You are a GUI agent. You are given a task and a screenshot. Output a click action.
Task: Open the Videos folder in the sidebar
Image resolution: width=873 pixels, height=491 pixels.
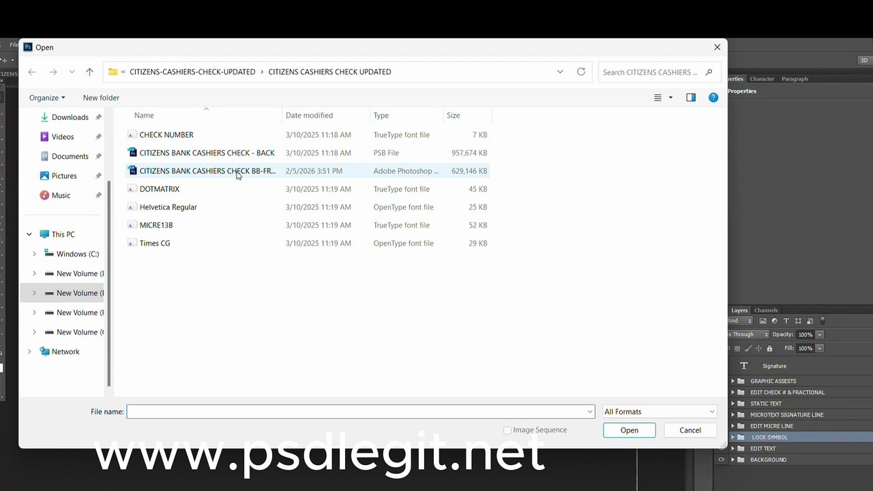click(63, 136)
